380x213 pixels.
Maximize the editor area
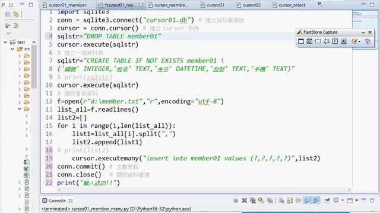[372, 5]
